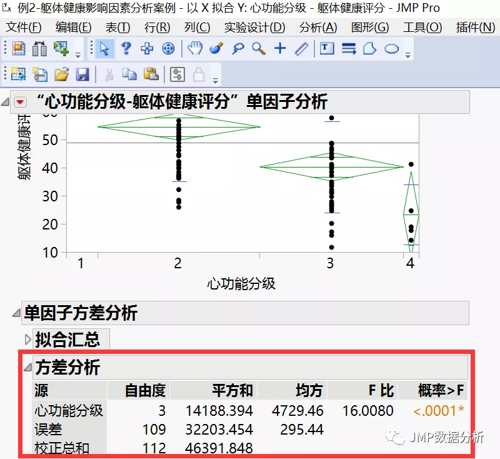Screen dimensions: 500x459
Task: Open tools toolbar overflow arrow after oval
Action: point(408,55)
